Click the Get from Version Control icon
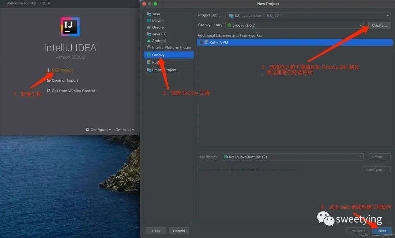 click(48, 91)
